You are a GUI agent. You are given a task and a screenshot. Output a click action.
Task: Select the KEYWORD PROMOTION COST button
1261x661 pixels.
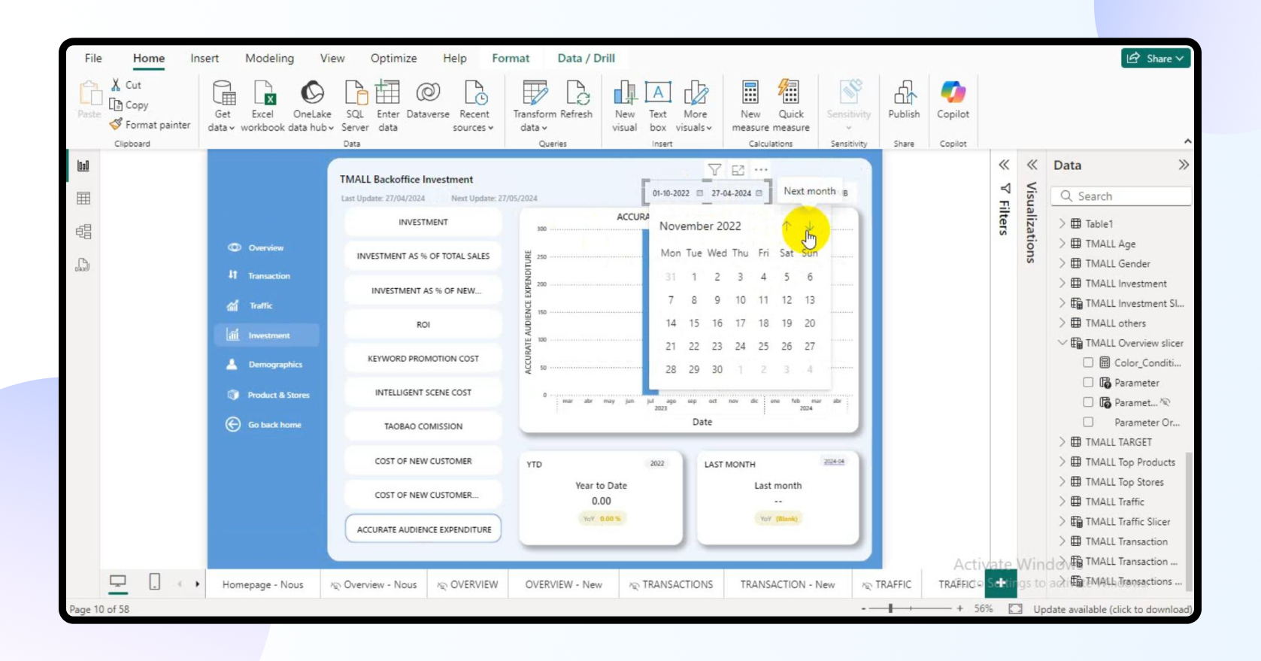point(423,359)
